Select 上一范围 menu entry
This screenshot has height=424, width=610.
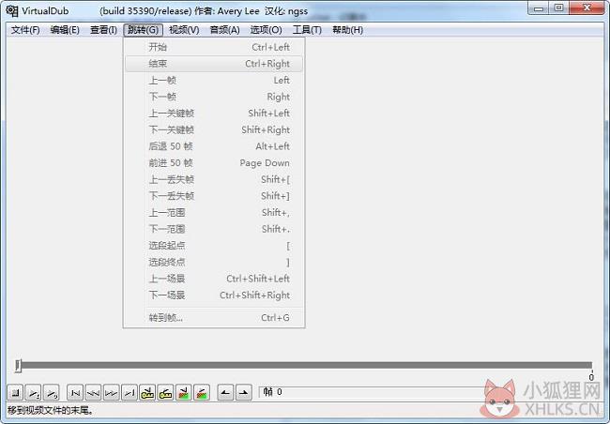(x=214, y=212)
